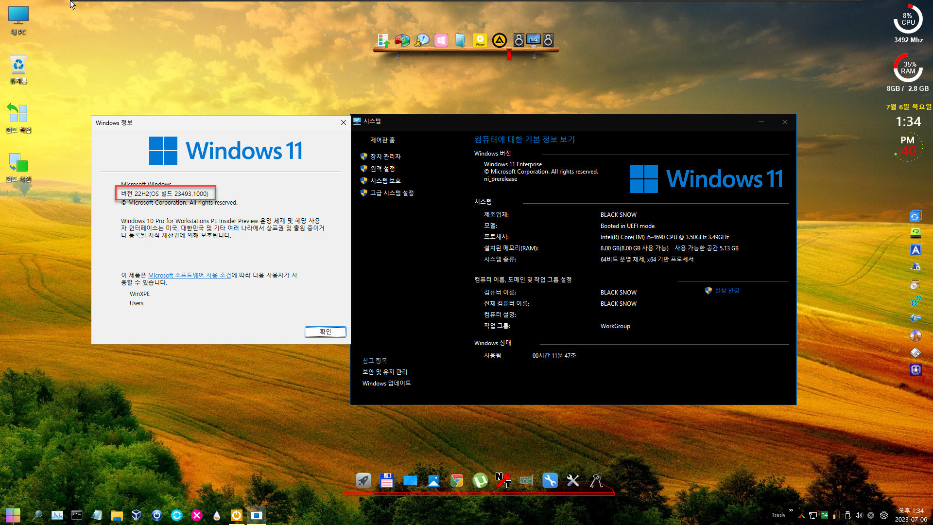933x525 pixels.
Task: Launch uTorrent from the bottom dock
Action: (x=480, y=481)
